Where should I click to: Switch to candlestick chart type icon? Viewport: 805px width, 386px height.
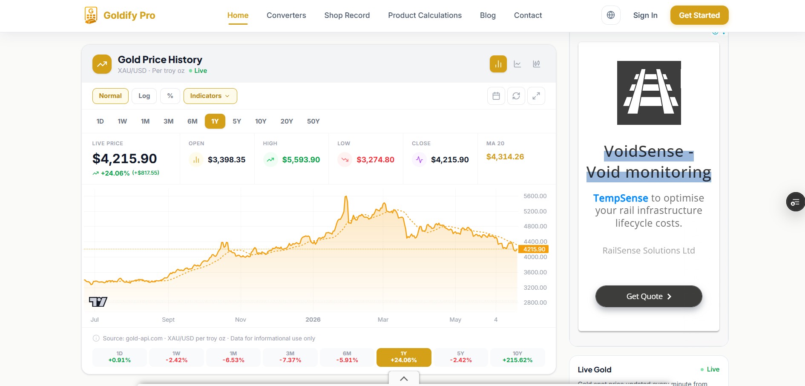537,64
